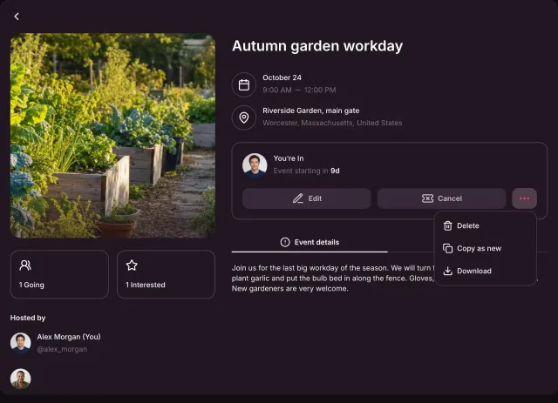Click the Edit event button
Screen dimensions: 558x403
point(306,198)
